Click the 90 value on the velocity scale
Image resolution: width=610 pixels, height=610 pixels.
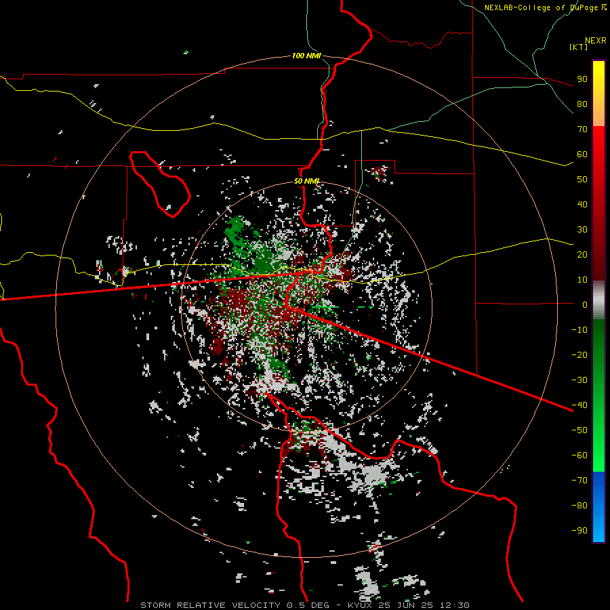(x=582, y=79)
